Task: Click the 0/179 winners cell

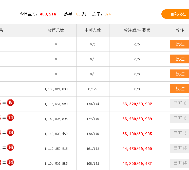Action: (x=93, y=89)
